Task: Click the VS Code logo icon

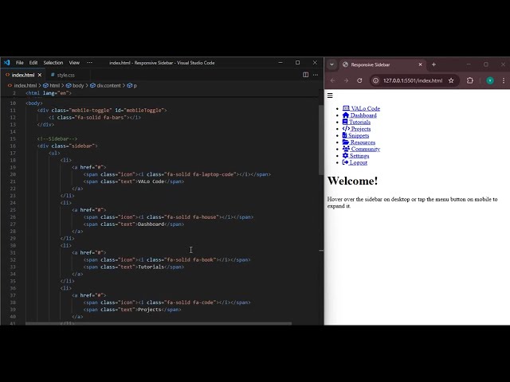Action: (7, 63)
